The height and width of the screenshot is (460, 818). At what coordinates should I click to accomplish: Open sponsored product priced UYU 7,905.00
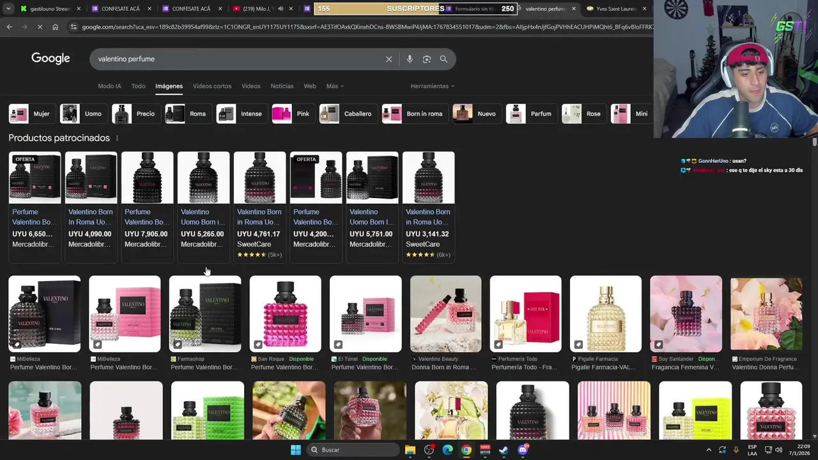147,206
